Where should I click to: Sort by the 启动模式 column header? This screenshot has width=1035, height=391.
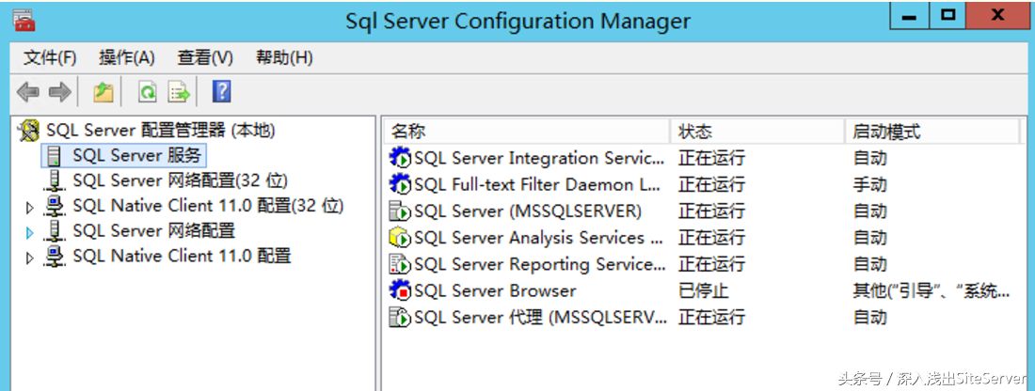point(932,132)
